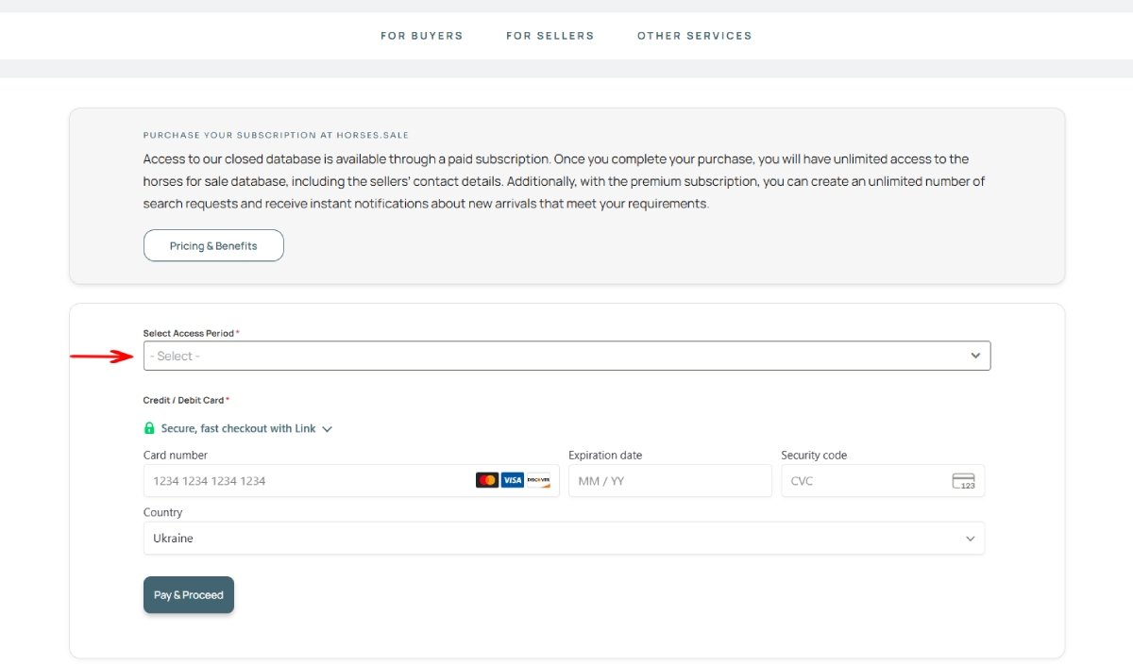Click the Visa logo in card field

pyautogui.click(x=513, y=480)
